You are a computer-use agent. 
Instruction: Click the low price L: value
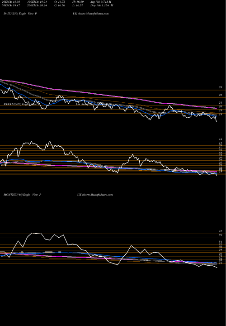78,5
